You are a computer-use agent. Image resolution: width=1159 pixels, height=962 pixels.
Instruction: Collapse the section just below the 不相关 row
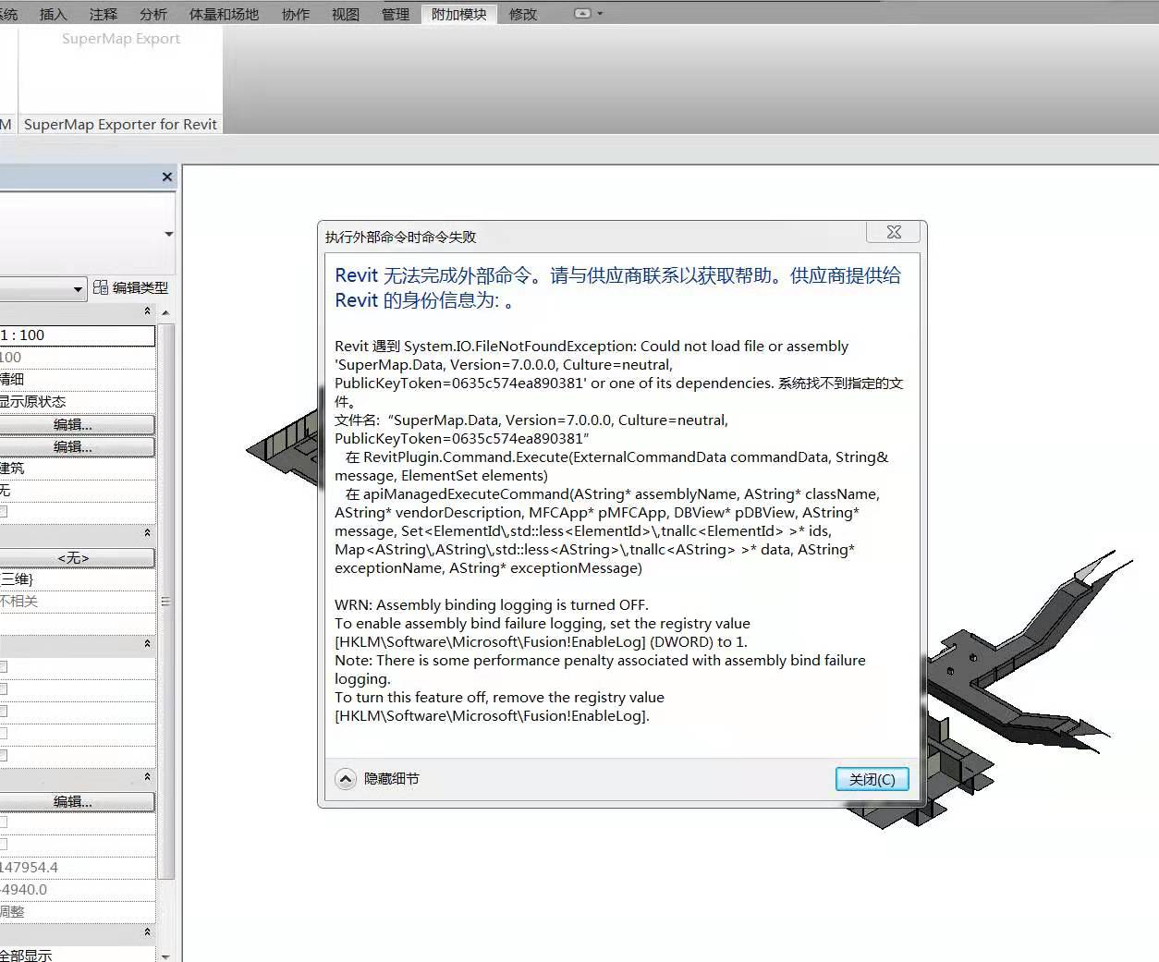147,643
